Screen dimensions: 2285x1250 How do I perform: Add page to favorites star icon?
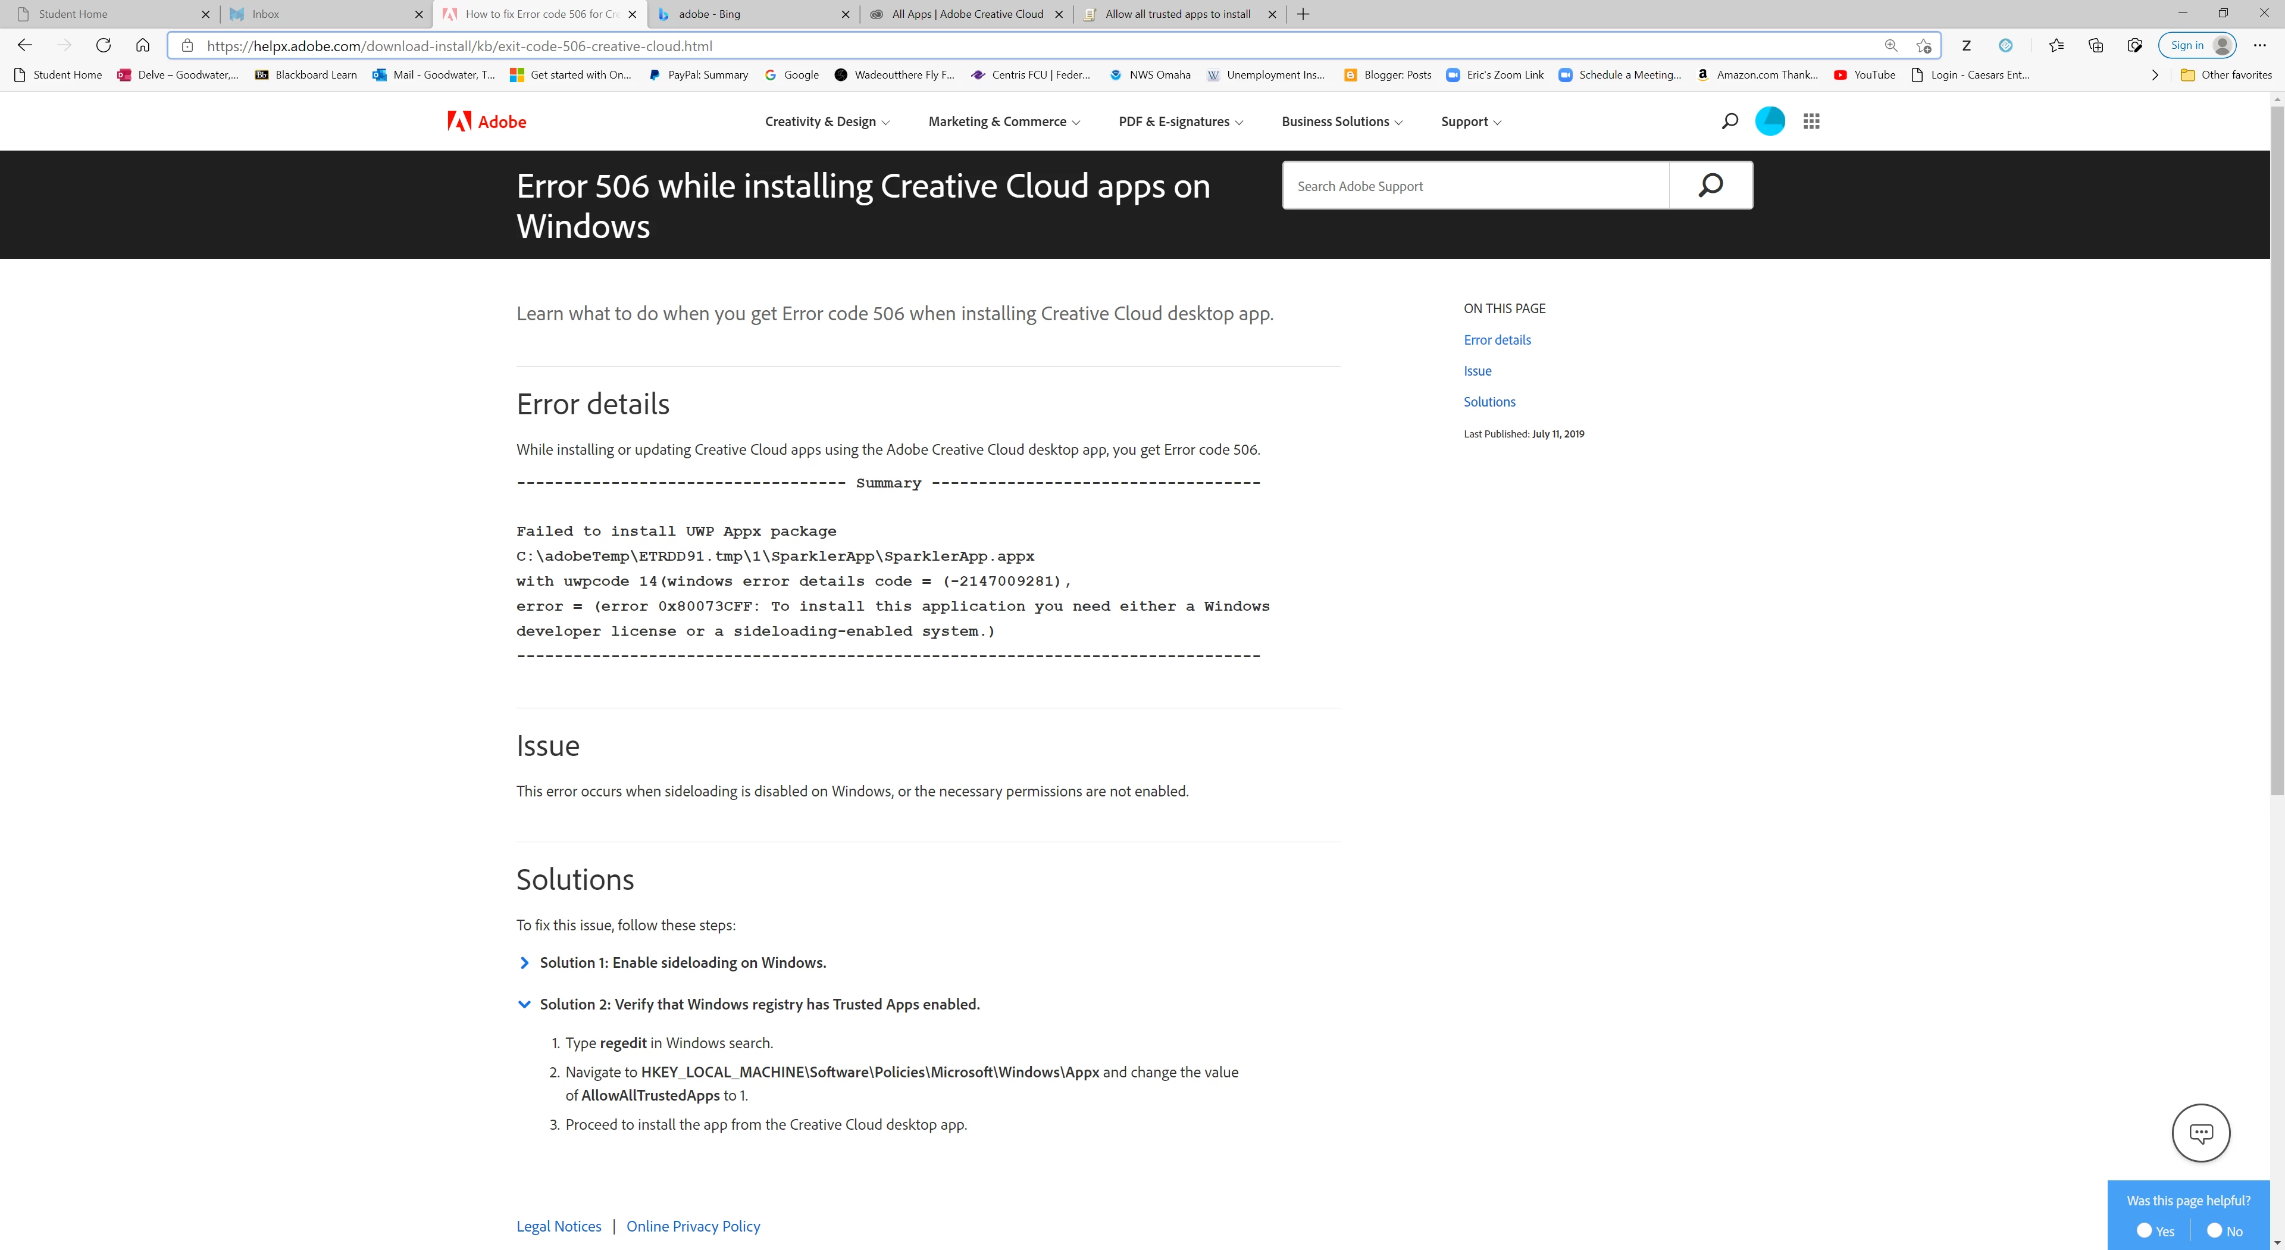1923,46
